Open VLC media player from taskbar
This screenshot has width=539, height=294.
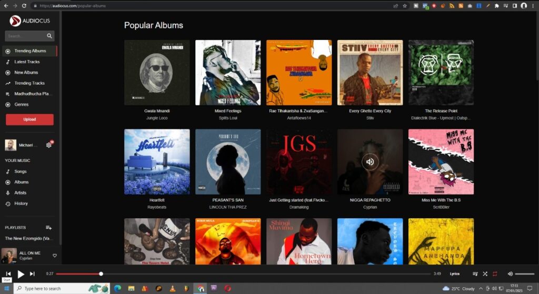tap(173, 289)
